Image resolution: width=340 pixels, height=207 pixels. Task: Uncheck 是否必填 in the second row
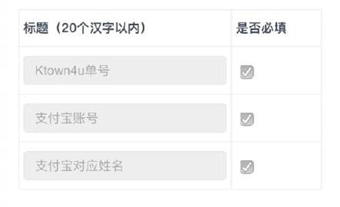pyautogui.click(x=247, y=119)
